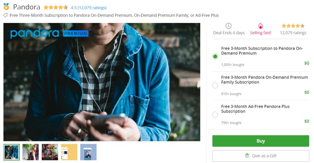This screenshot has height=163, width=314.
Task: Click the Pandora Premium logo on main image
Action: point(49,33)
